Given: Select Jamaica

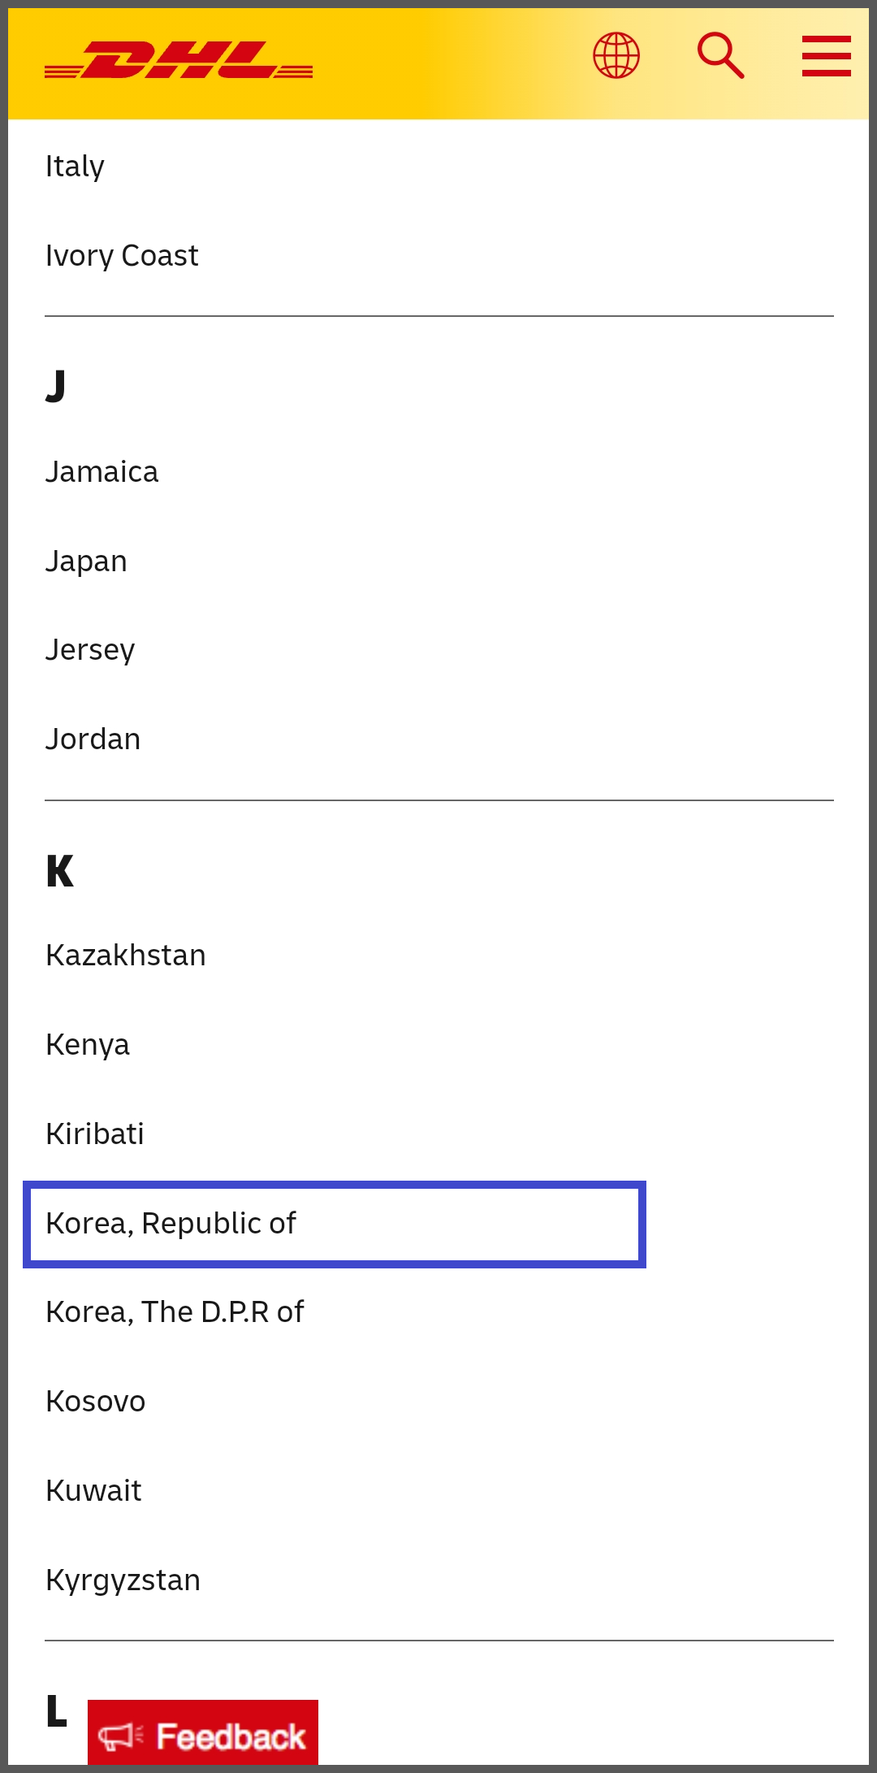Looking at the screenshot, I should [x=102, y=472].
